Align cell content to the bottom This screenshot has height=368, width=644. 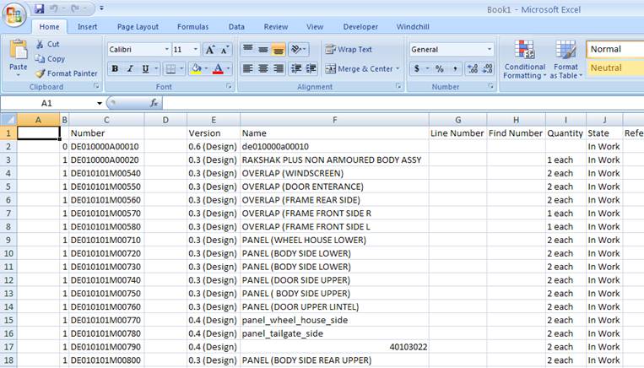pos(279,50)
